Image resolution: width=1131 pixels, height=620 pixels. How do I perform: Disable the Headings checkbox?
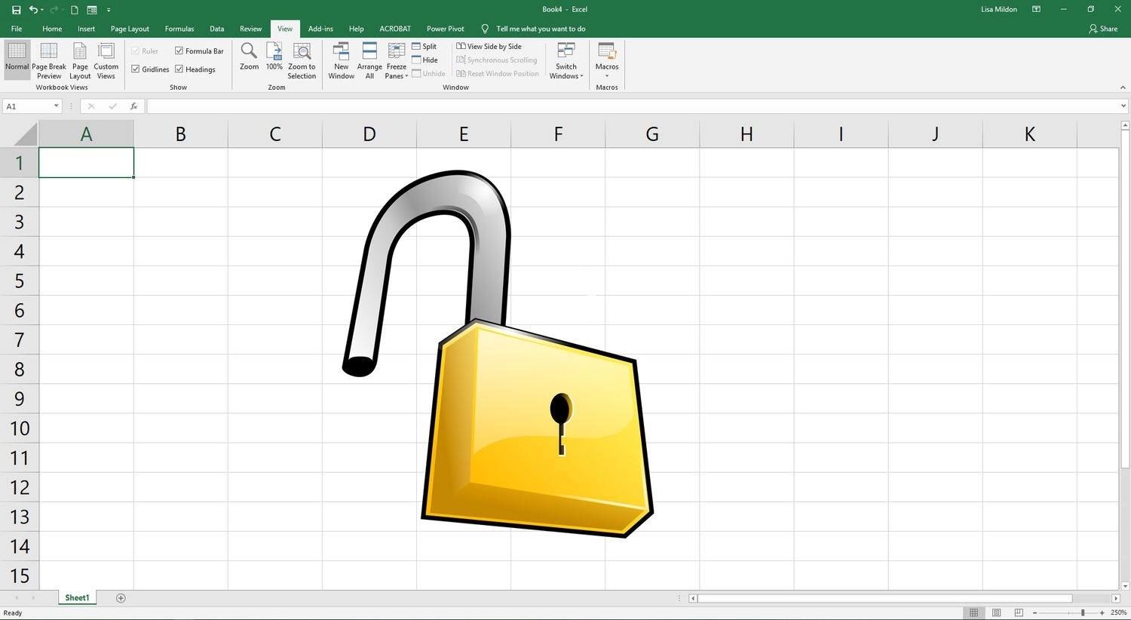tap(179, 69)
